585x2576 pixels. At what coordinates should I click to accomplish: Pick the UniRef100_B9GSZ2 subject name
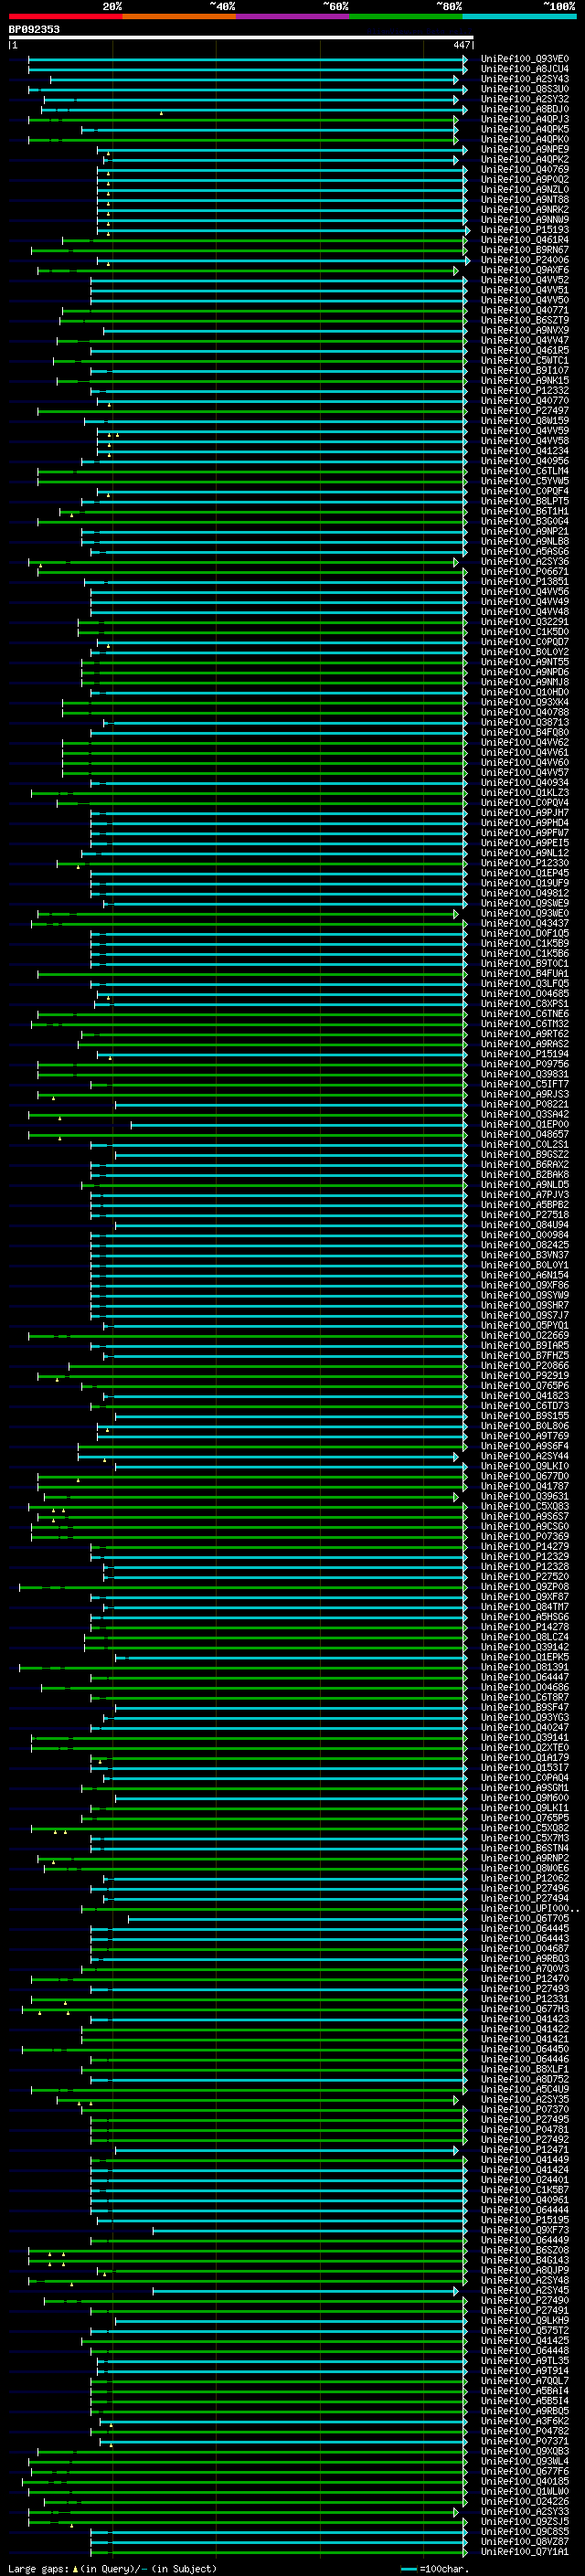pos(524,1154)
